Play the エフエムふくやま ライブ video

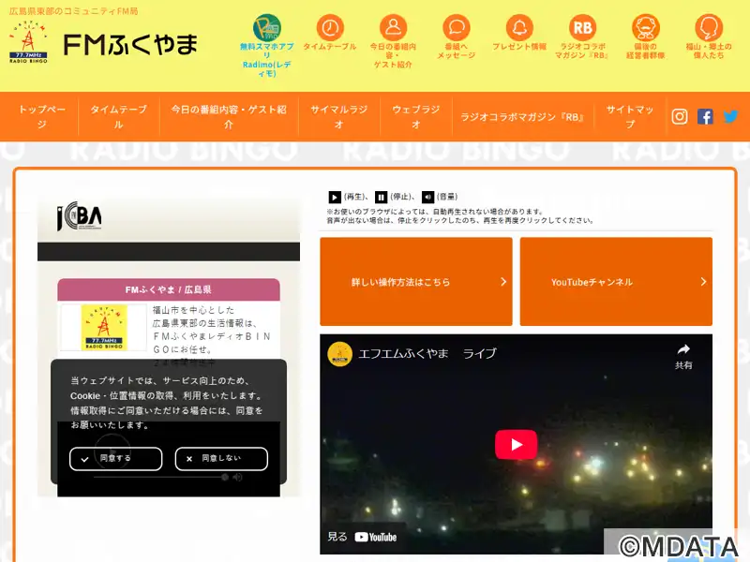click(x=517, y=444)
